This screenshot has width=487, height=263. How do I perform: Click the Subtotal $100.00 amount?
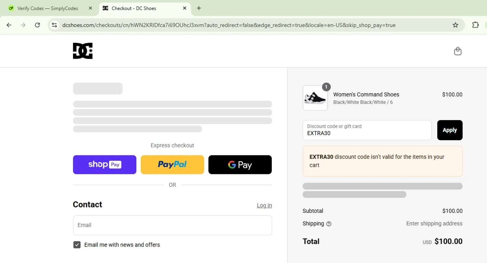coord(452,211)
